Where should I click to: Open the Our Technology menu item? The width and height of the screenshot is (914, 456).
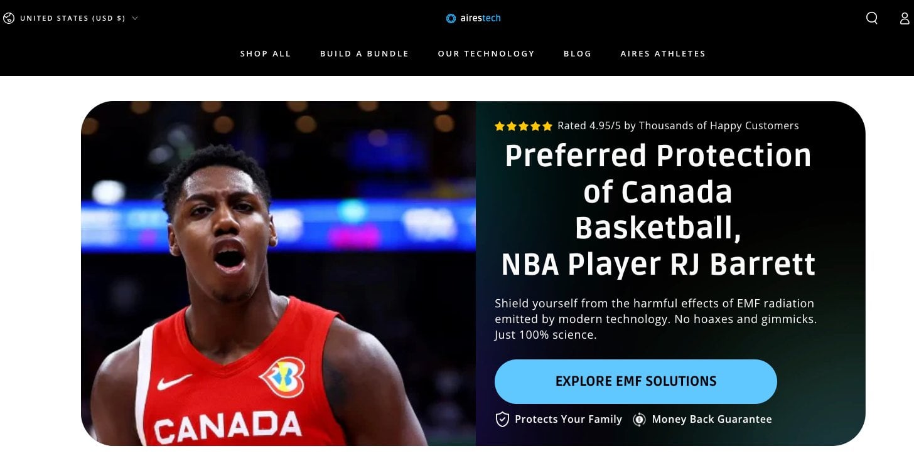[x=486, y=54]
